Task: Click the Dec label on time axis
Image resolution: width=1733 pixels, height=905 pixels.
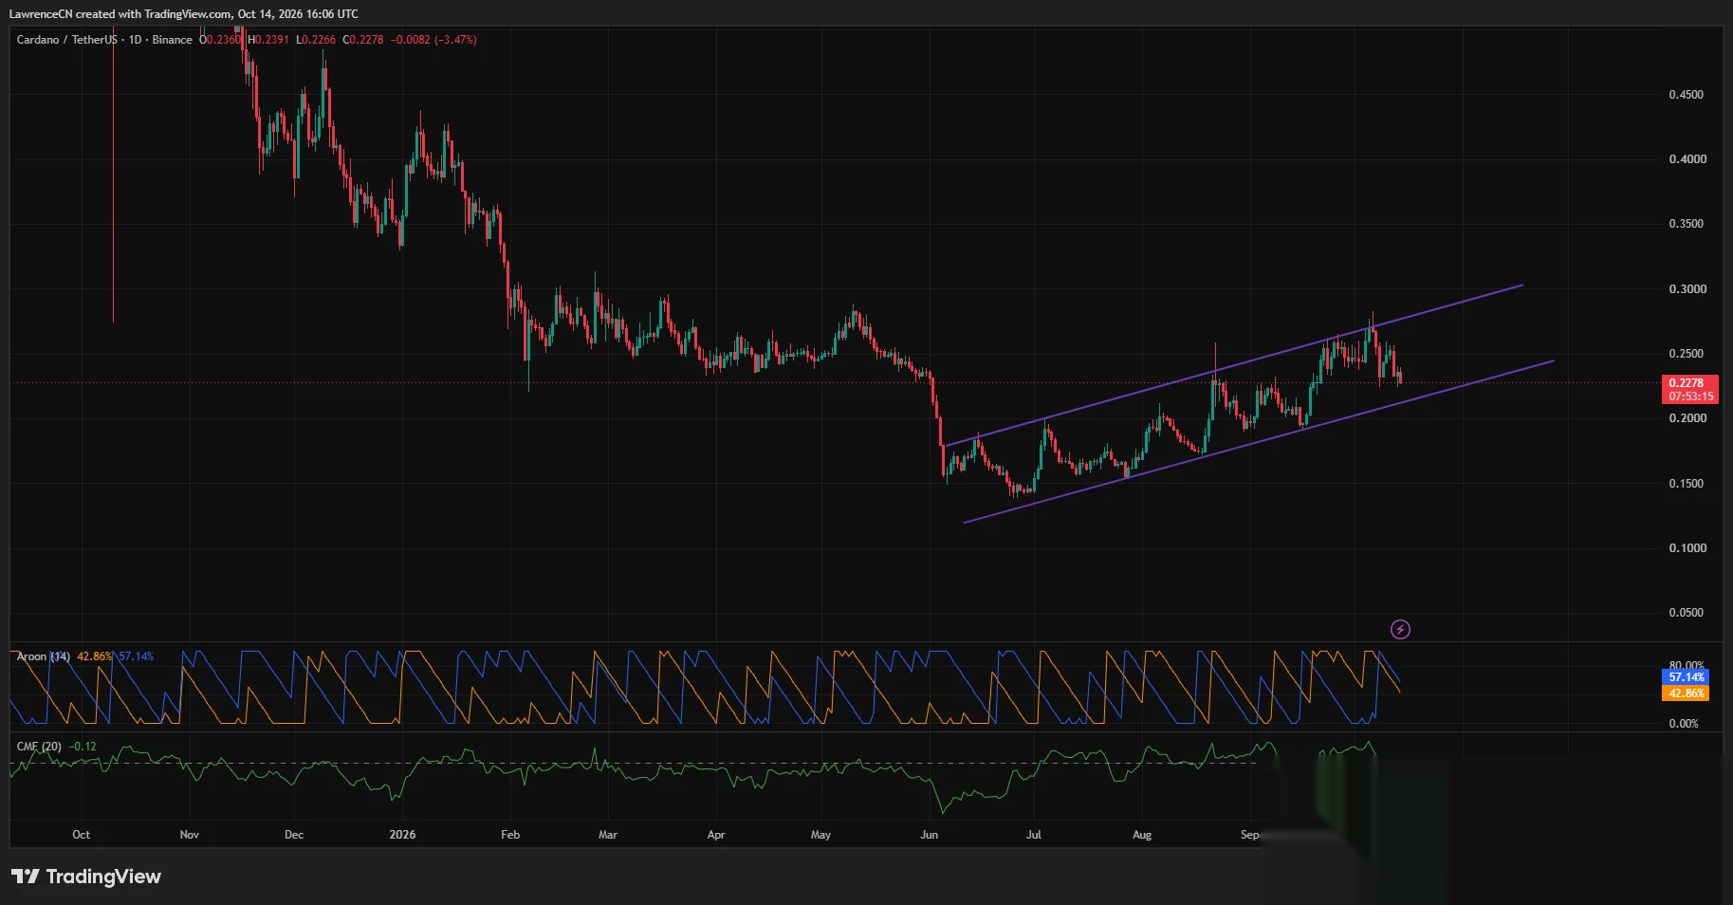Action: pyautogui.click(x=294, y=835)
